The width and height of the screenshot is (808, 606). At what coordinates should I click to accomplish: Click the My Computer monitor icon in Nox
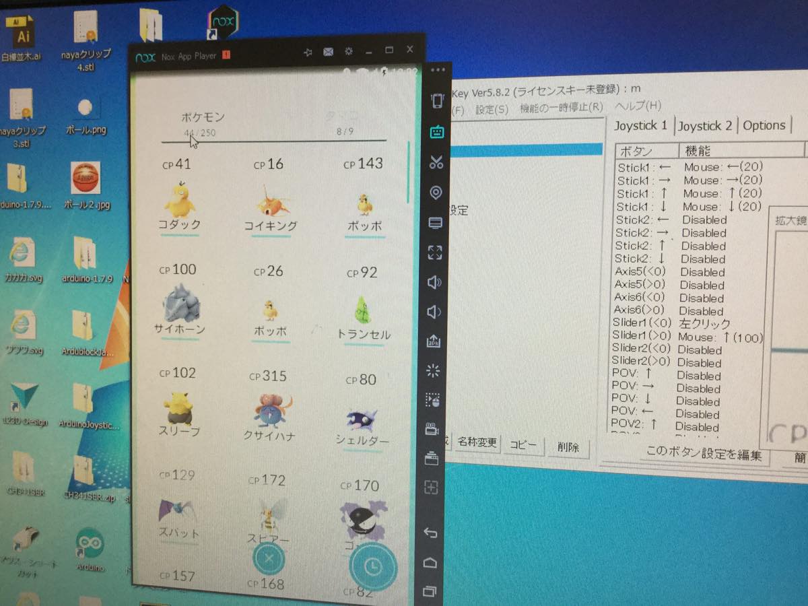pos(436,223)
